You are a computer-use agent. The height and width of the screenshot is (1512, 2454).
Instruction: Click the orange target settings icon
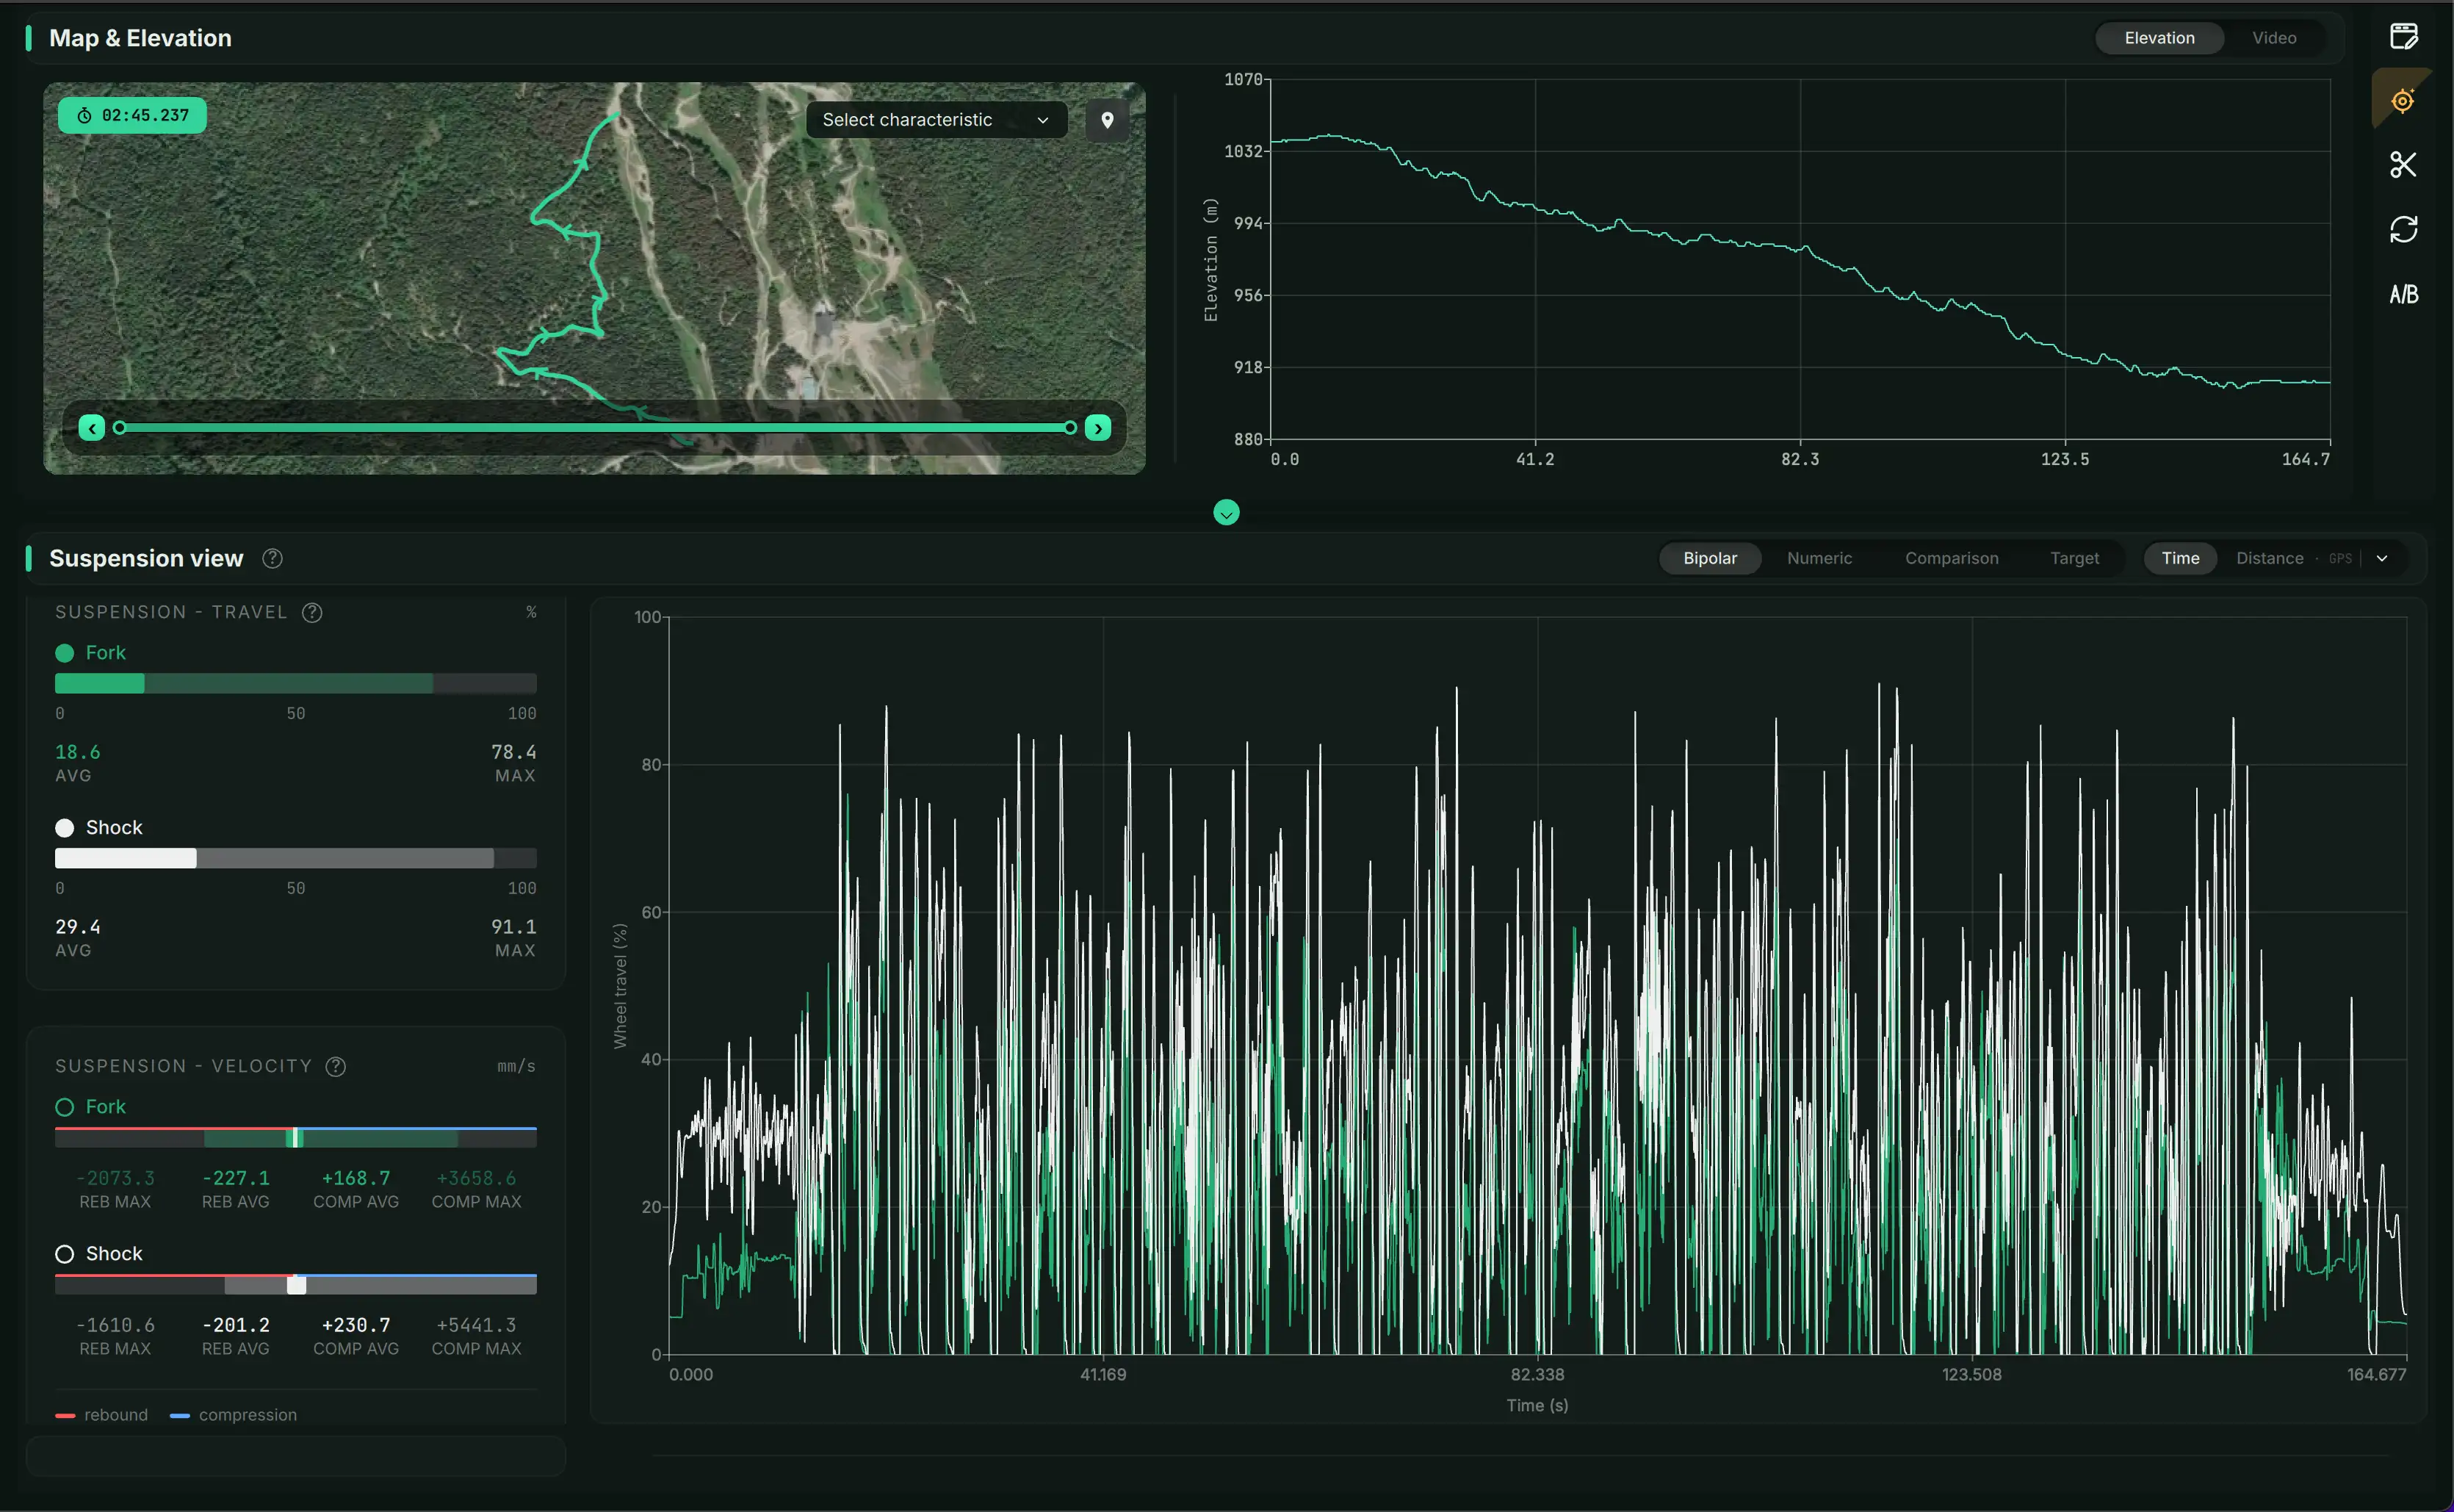[2402, 100]
